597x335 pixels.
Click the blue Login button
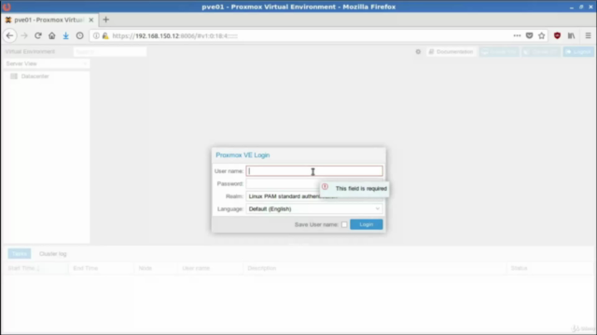367,224
